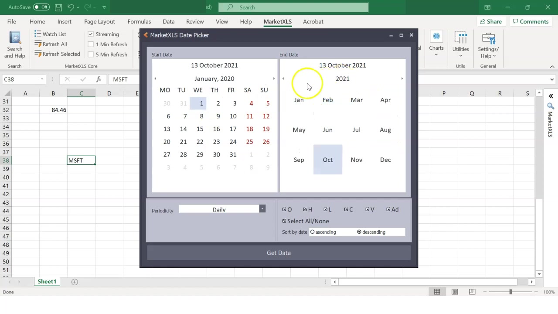
Task: Switch to Page Break Preview in status bar
Action: [x=472, y=292]
